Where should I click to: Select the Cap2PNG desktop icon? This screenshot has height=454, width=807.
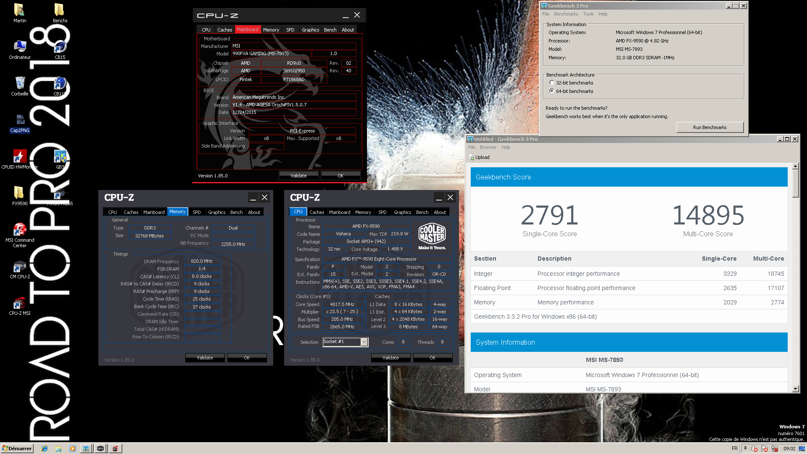point(20,123)
